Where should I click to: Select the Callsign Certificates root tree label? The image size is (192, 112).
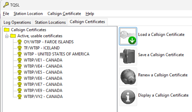pos(29,30)
